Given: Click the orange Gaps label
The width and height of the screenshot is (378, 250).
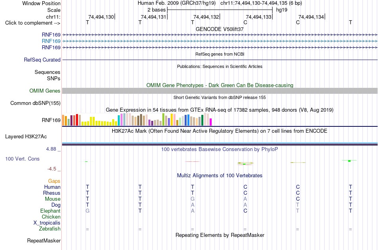Looking at the screenshot, I should click(x=54, y=181).
